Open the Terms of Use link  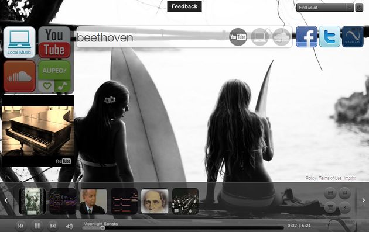[x=330, y=178]
